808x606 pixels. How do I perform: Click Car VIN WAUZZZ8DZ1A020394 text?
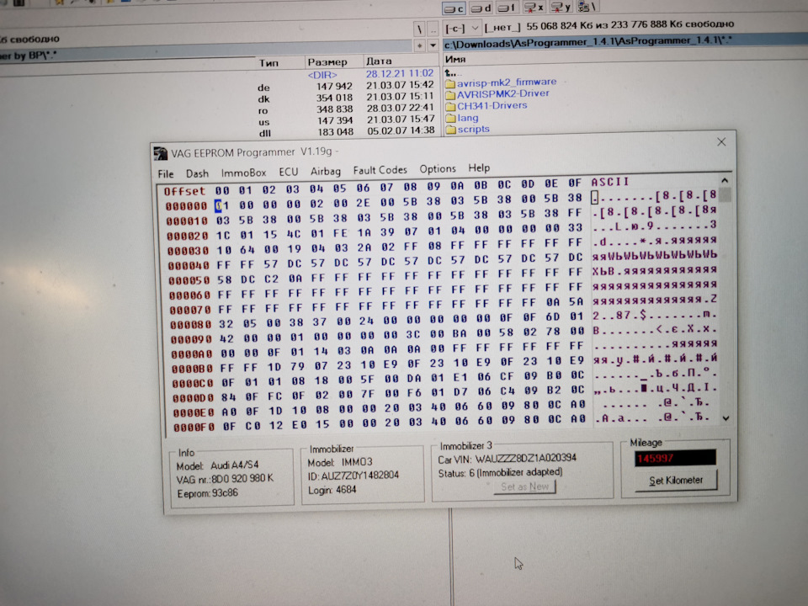click(x=507, y=459)
